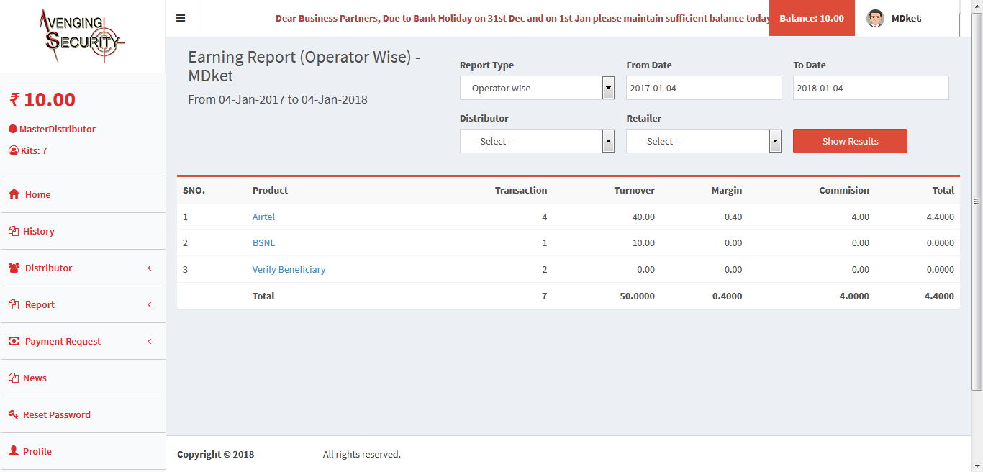
Task: Open the Verify Beneficiary link
Action: point(289,269)
